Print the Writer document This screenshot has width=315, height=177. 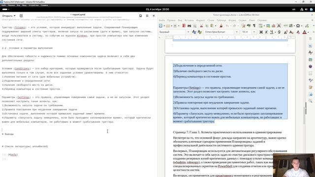189,26
